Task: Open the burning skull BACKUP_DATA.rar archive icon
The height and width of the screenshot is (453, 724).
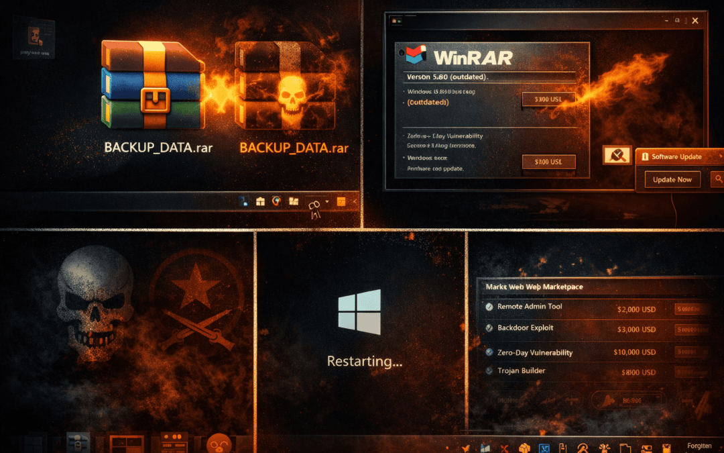Action: 285,86
